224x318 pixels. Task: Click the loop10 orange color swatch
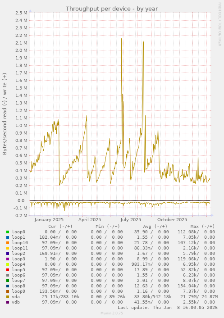[x=8, y=243]
